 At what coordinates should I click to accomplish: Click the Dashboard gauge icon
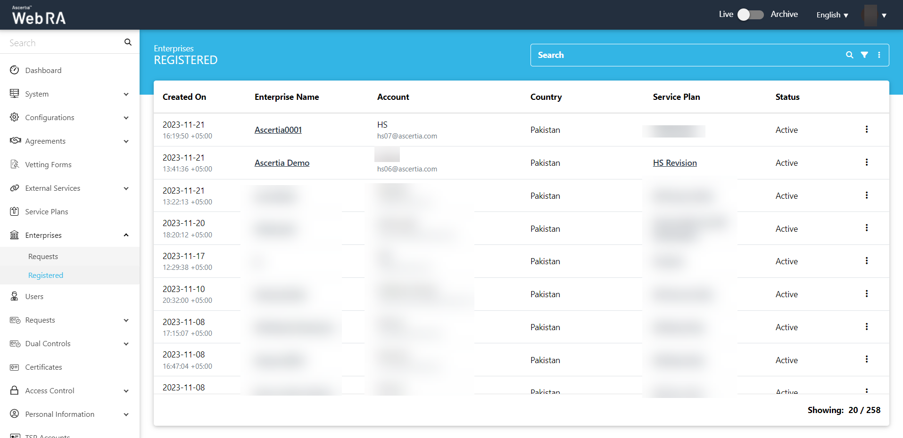click(x=15, y=70)
